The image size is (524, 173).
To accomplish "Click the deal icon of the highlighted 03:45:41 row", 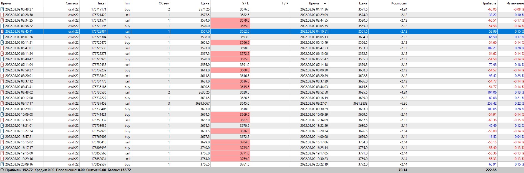I will tap(2, 32).
